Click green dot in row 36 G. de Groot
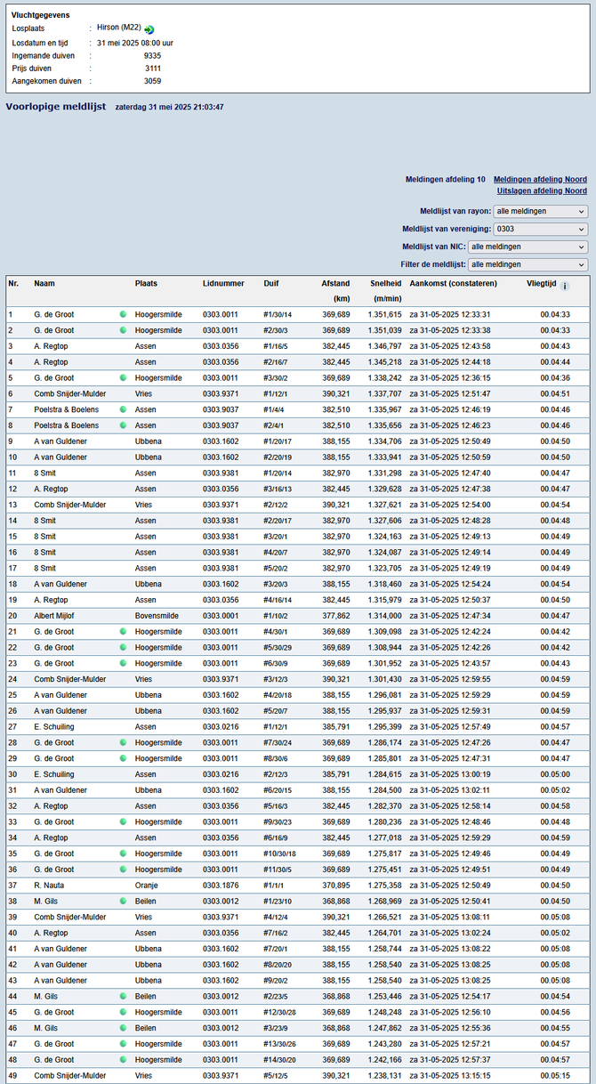The height and width of the screenshot is (1084, 596). (123, 870)
